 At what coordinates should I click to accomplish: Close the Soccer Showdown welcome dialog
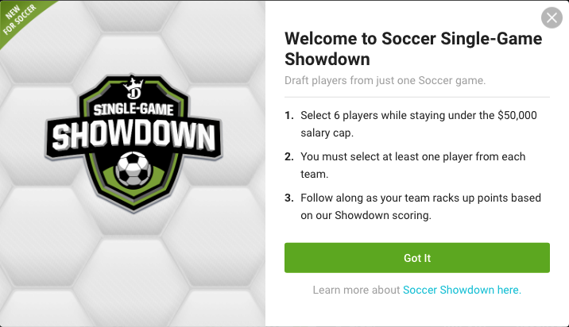coord(551,18)
